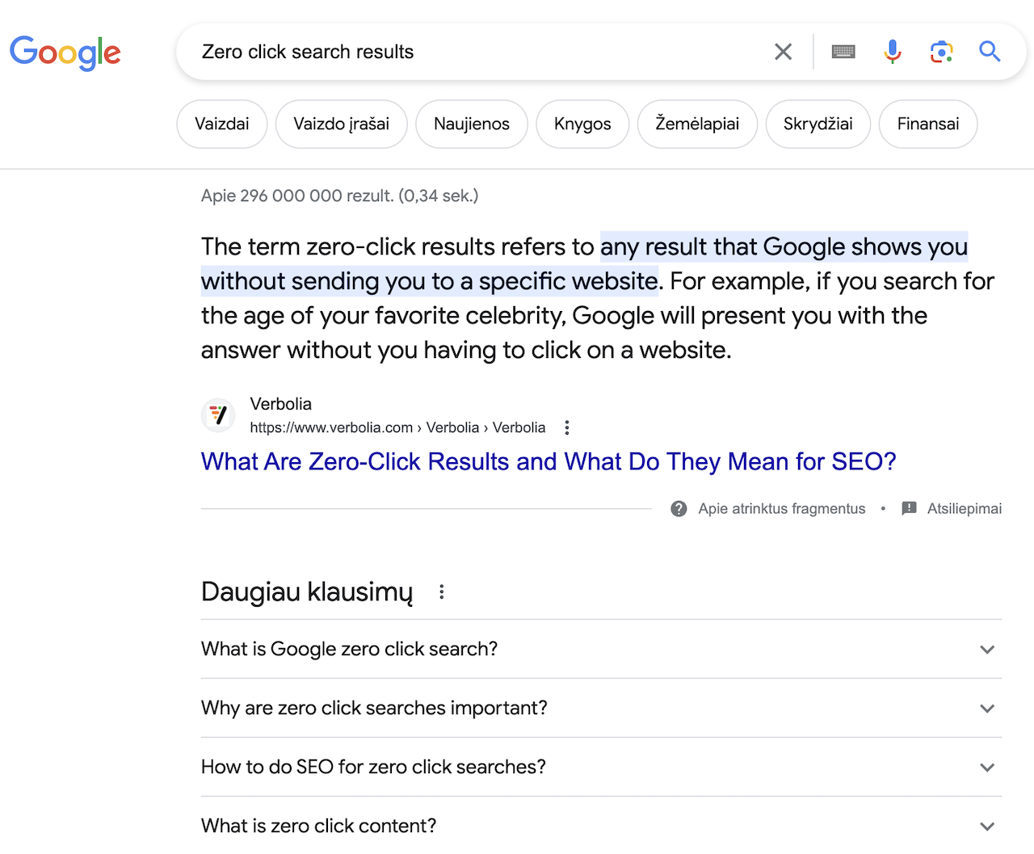Image resolution: width=1034 pixels, height=854 pixels.
Task: Click into the search query text field
Action: 477,52
